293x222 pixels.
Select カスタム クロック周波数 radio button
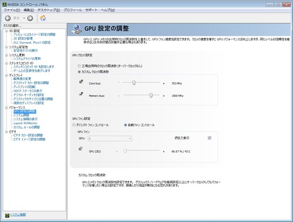(79, 72)
